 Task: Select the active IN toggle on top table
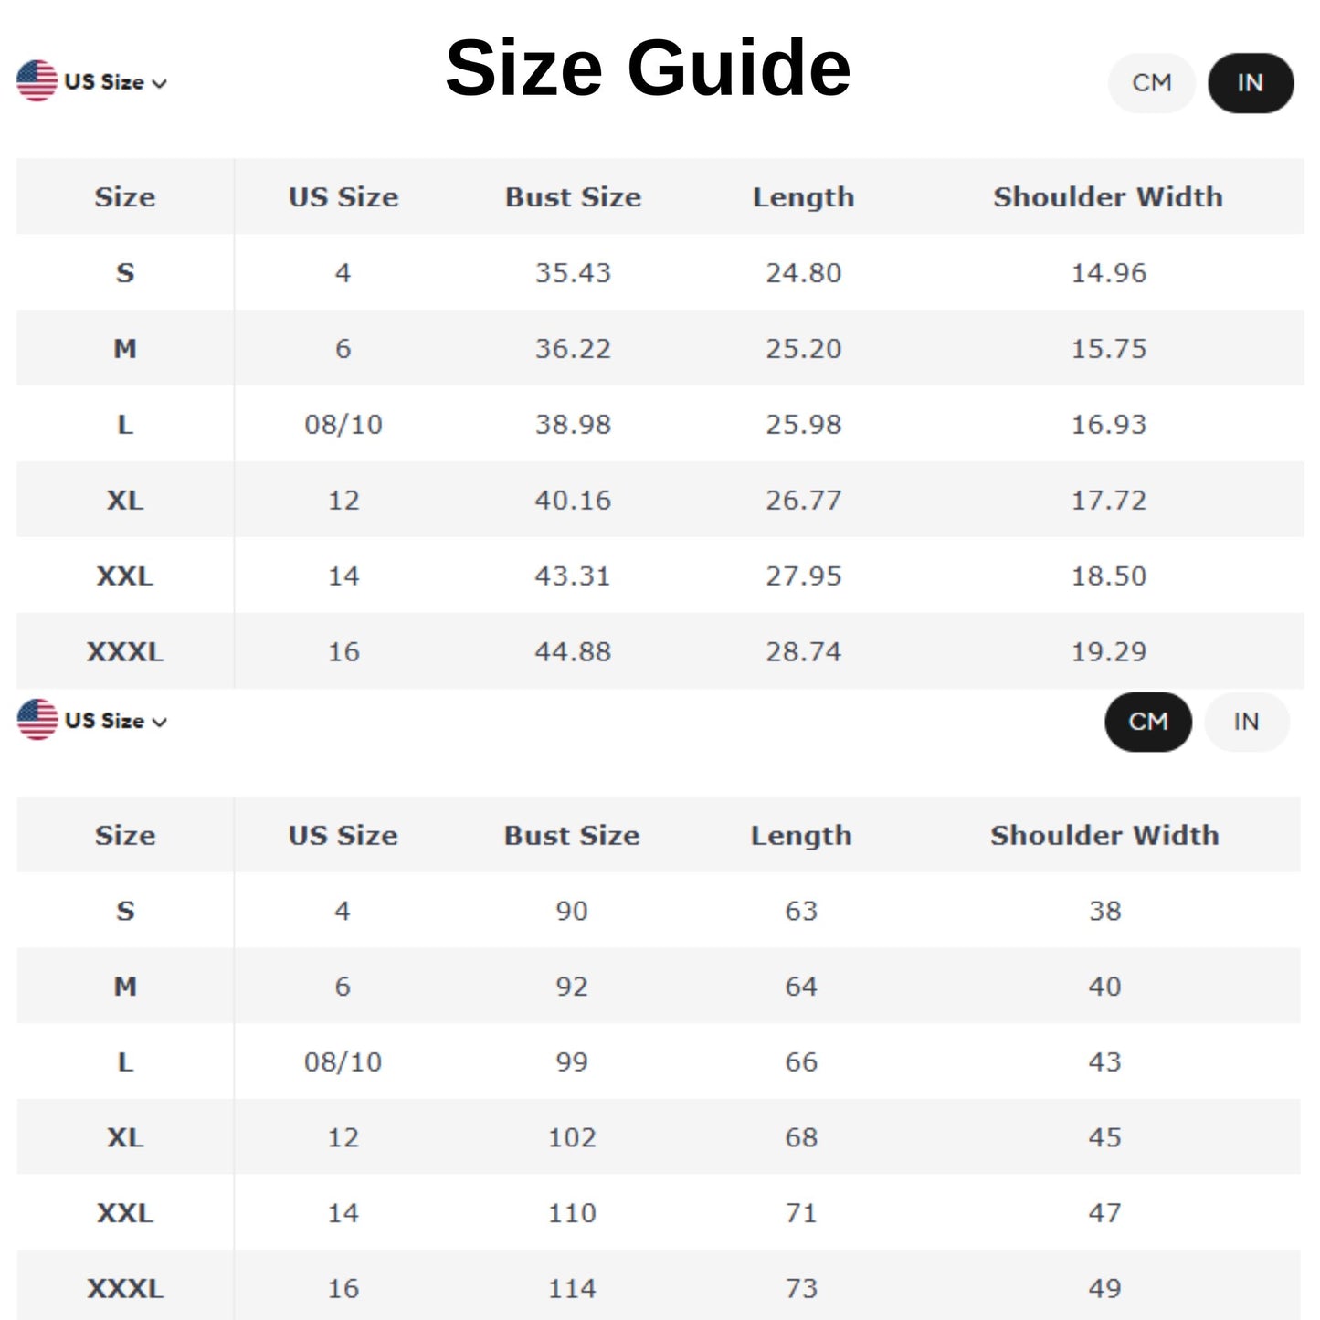(x=1250, y=83)
